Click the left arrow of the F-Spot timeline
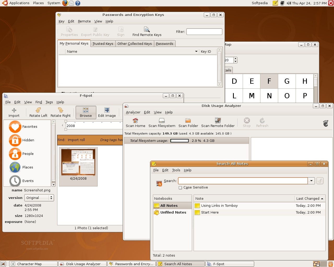Screen dimensions: 334x267 (62, 126)
